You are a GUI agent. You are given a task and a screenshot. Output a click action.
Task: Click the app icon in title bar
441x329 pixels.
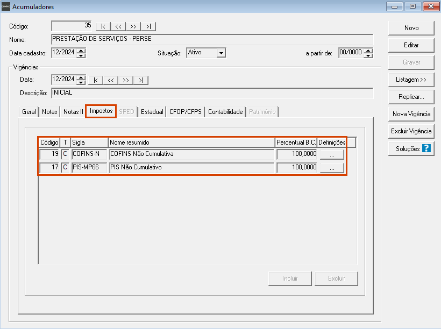(x=5, y=6)
